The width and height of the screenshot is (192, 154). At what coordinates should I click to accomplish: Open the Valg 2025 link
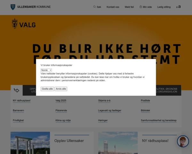coord(61,100)
